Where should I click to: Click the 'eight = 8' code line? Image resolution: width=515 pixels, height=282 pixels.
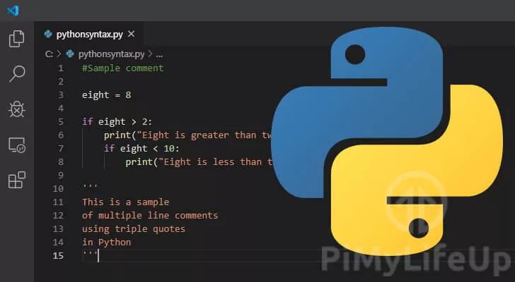[x=106, y=94]
